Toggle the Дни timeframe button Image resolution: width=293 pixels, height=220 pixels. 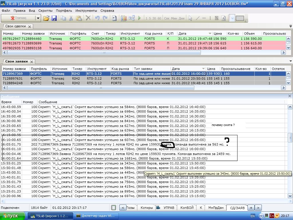(181, 18)
